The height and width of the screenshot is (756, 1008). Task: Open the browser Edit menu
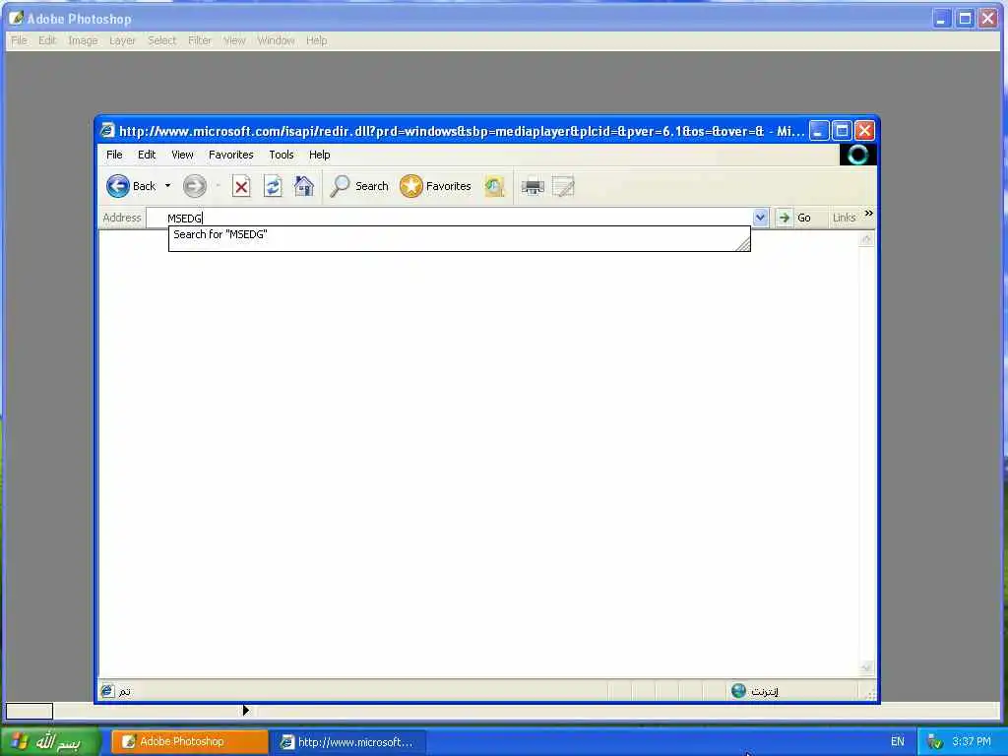click(147, 155)
